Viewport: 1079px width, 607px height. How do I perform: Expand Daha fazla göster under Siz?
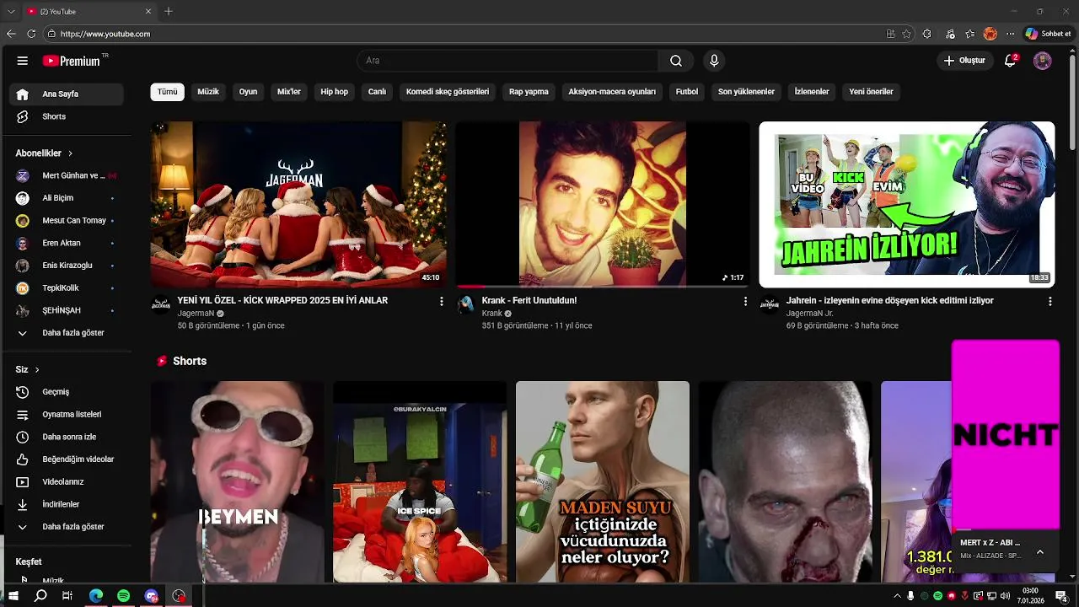pyautogui.click(x=67, y=527)
